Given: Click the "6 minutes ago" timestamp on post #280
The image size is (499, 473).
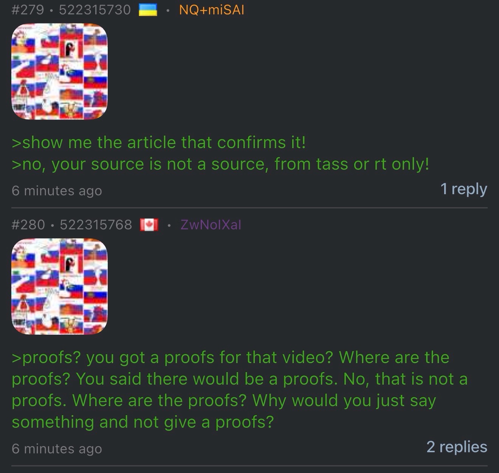Looking at the screenshot, I should tap(57, 449).
